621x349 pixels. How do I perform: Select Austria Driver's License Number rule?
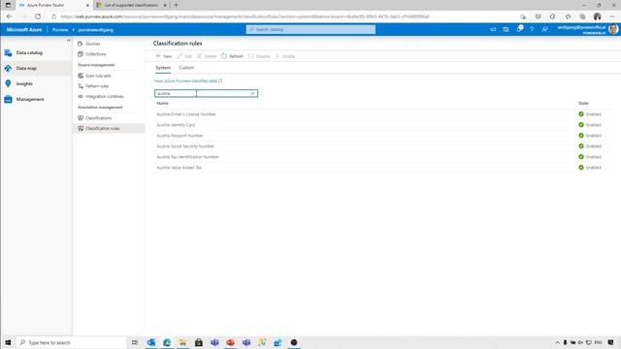tap(186, 114)
